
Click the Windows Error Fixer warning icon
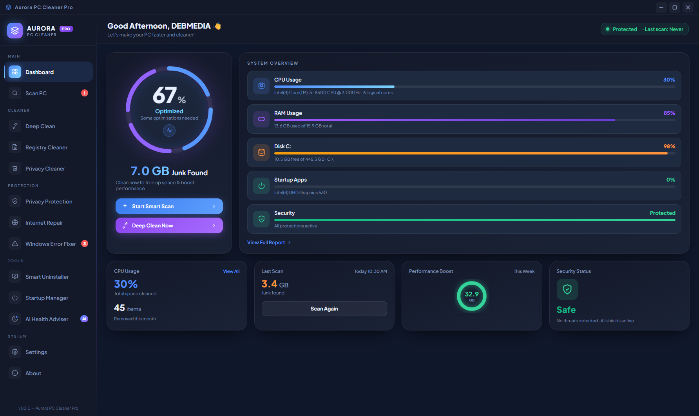tap(15, 244)
